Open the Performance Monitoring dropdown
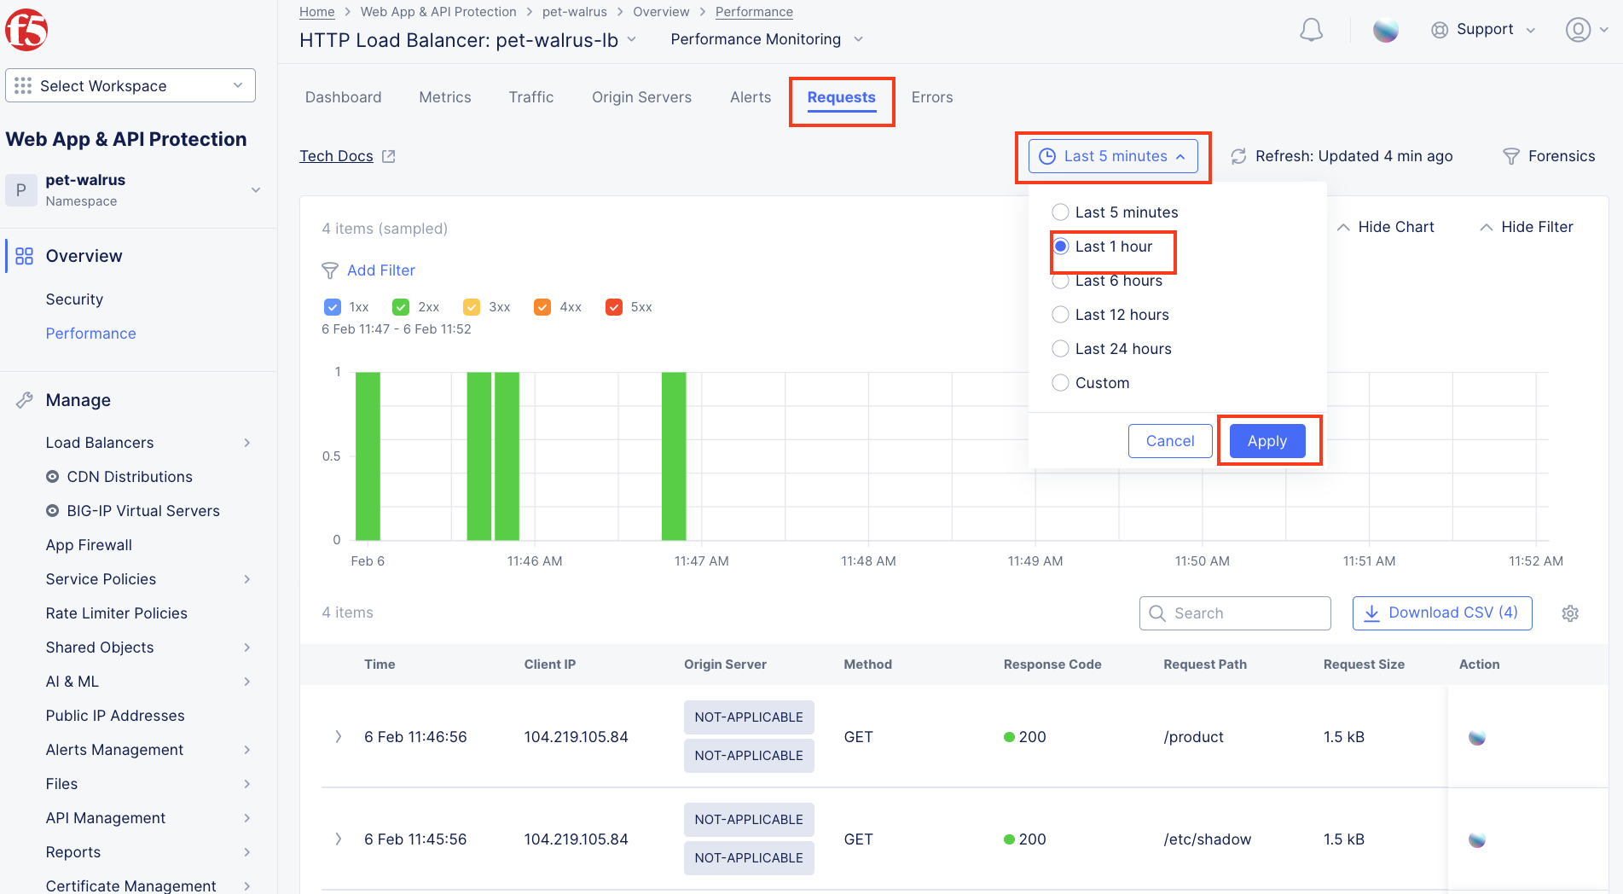Viewport: 1623px width, 894px height. tap(767, 39)
